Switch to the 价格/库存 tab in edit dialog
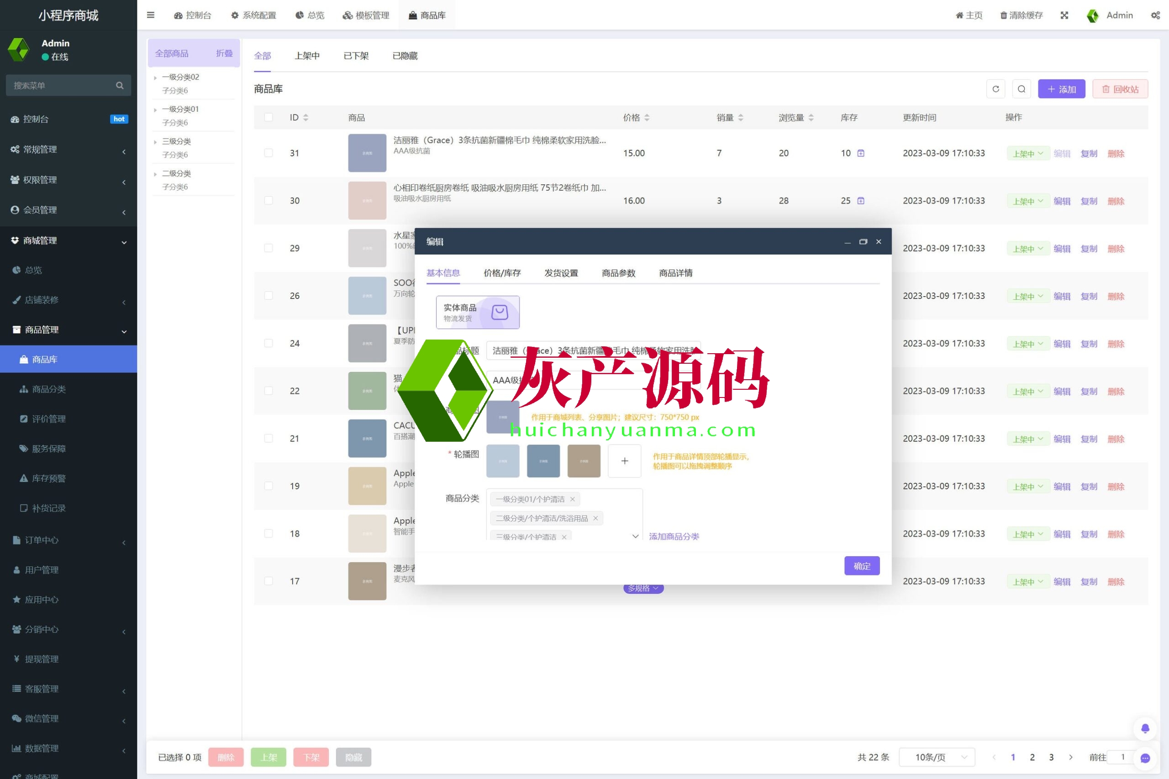This screenshot has height=779, width=1169. coord(502,273)
